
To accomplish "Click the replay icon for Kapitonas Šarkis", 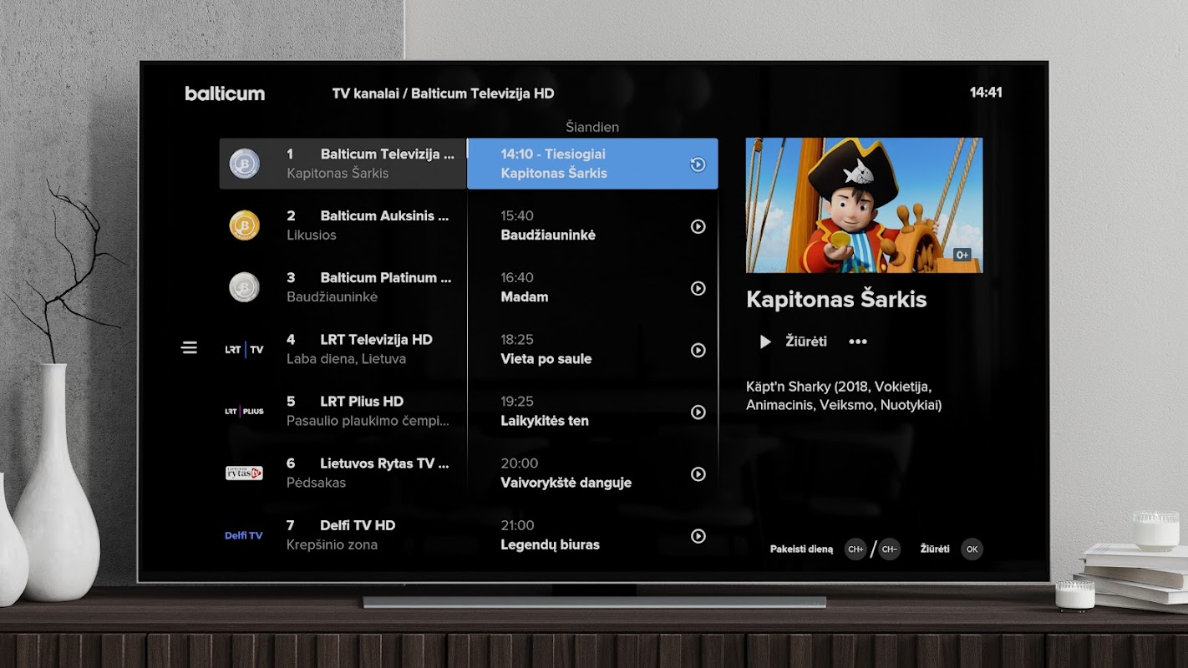I will tap(698, 164).
